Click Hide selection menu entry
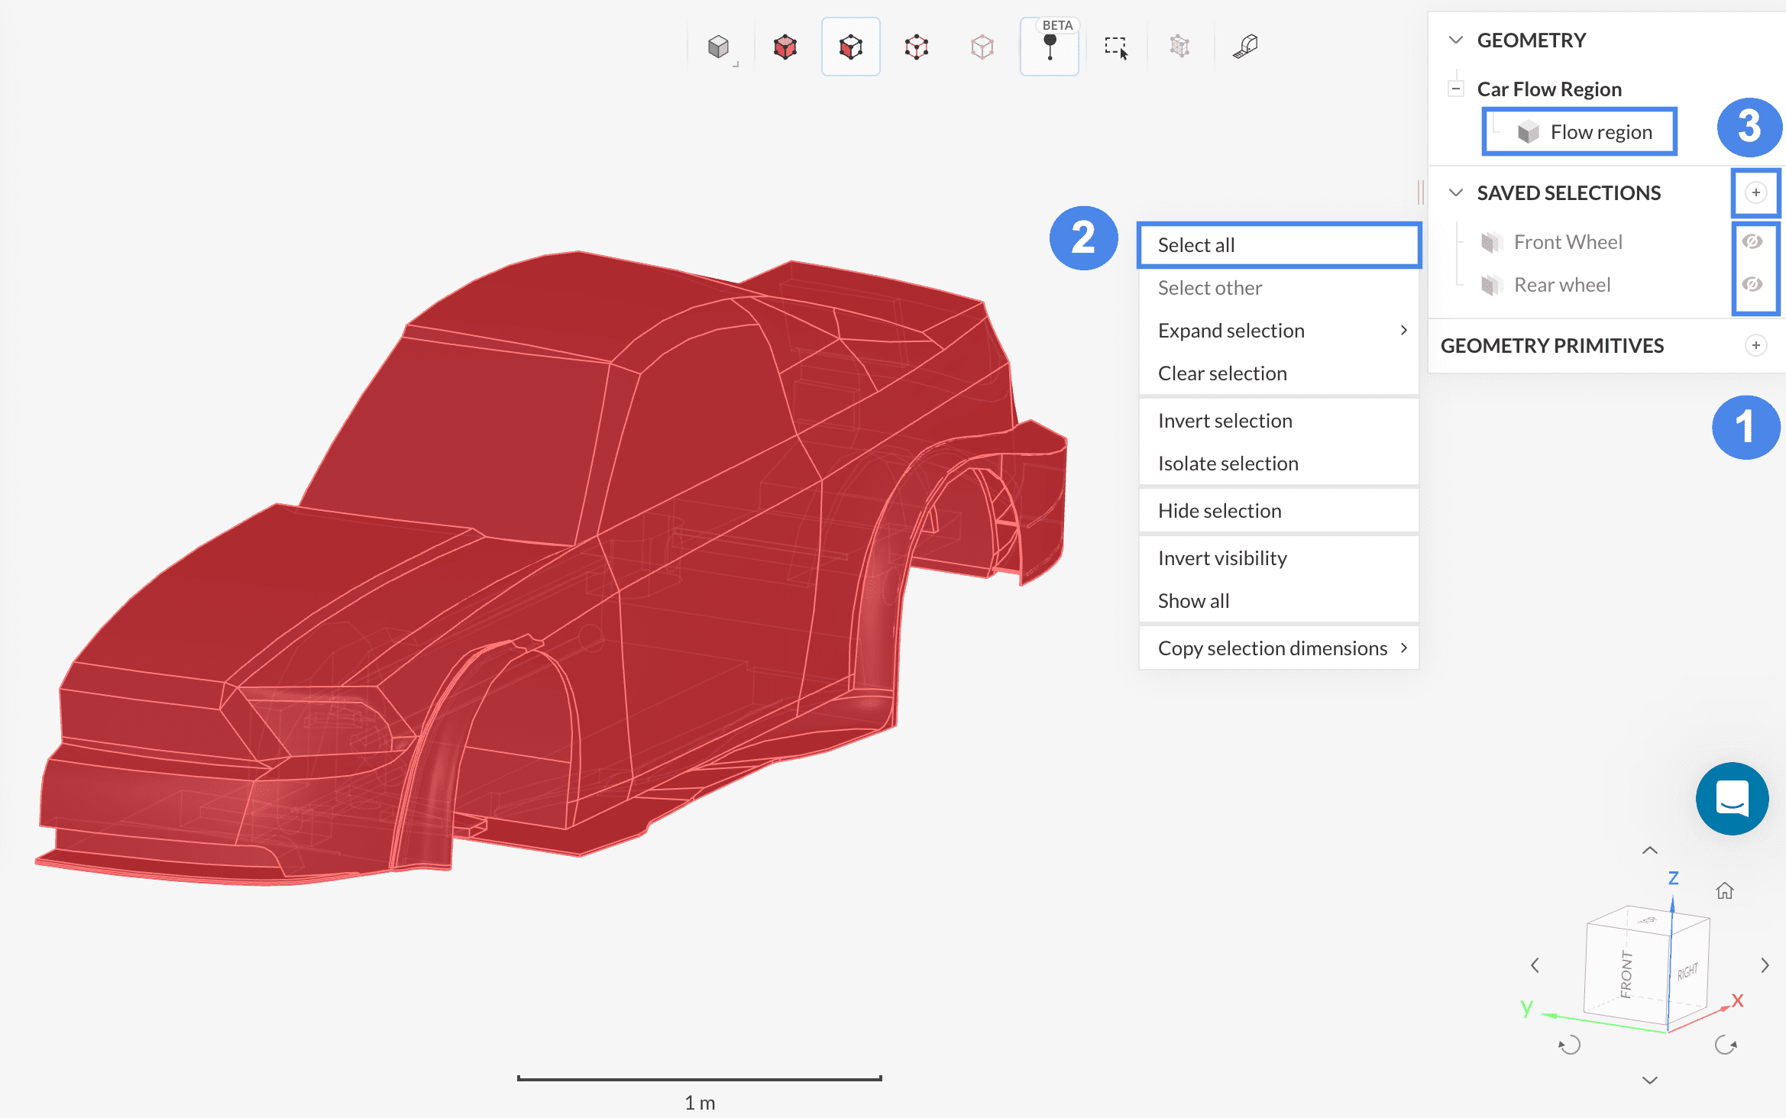This screenshot has height=1118, width=1786. (1220, 511)
